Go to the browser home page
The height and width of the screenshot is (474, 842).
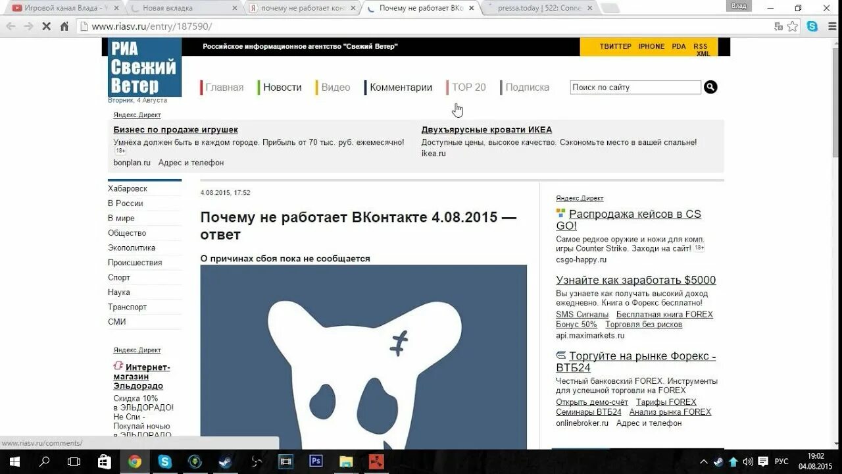[64, 26]
